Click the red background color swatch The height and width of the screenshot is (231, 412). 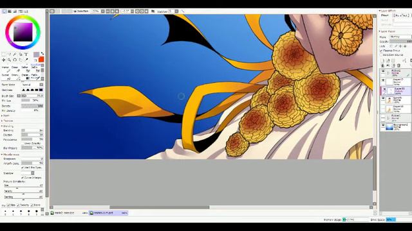point(41,60)
